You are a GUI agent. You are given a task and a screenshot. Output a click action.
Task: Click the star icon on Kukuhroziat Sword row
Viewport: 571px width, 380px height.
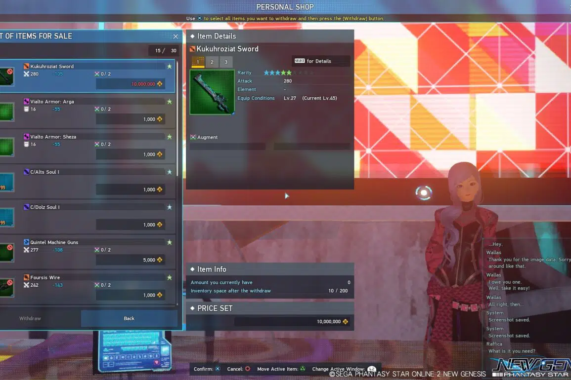click(170, 66)
